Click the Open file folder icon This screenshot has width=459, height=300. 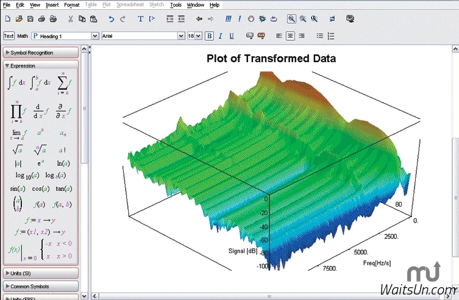(20, 19)
